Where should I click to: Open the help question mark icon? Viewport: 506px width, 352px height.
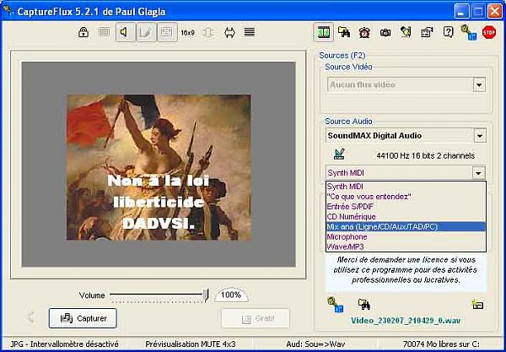pyautogui.click(x=448, y=33)
